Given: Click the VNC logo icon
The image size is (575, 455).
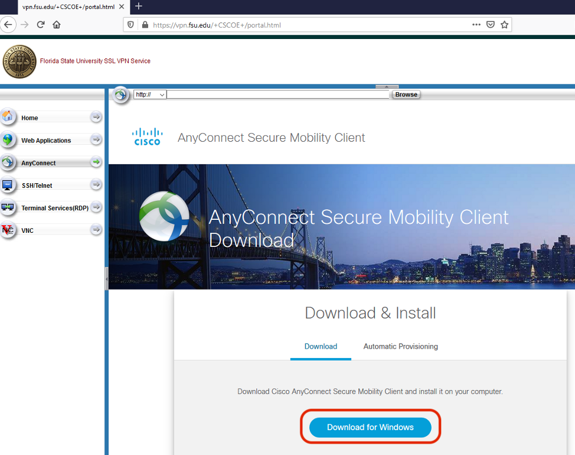Looking at the screenshot, I should click(8, 230).
